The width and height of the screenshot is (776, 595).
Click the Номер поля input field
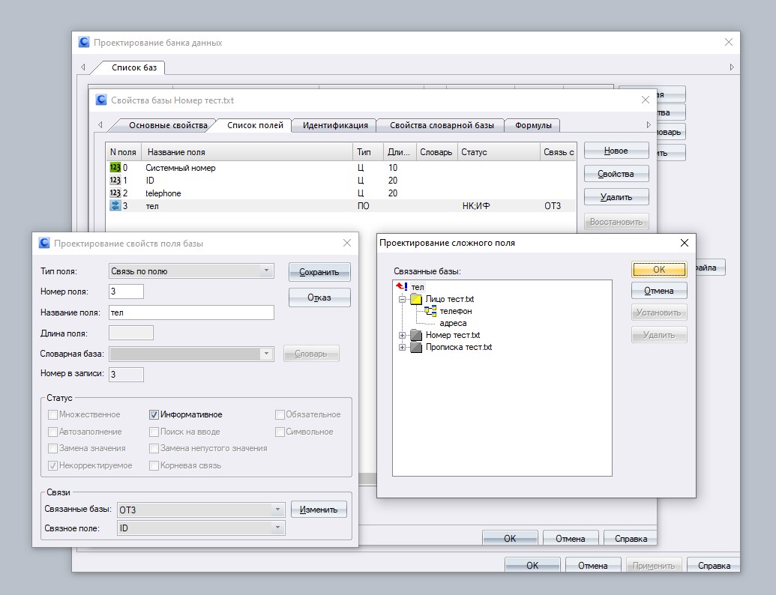pyautogui.click(x=126, y=292)
